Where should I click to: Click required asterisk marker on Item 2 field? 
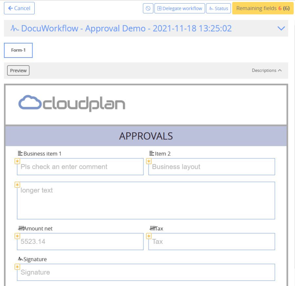tap(149, 161)
